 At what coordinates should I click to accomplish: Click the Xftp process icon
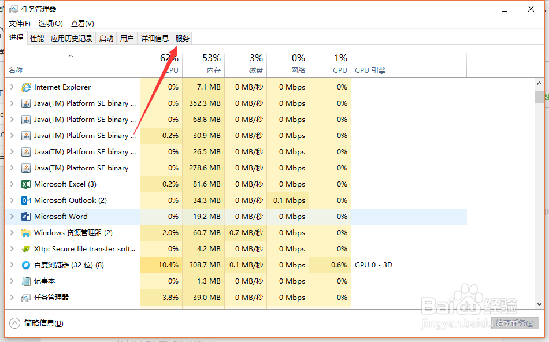click(x=26, y=249)
